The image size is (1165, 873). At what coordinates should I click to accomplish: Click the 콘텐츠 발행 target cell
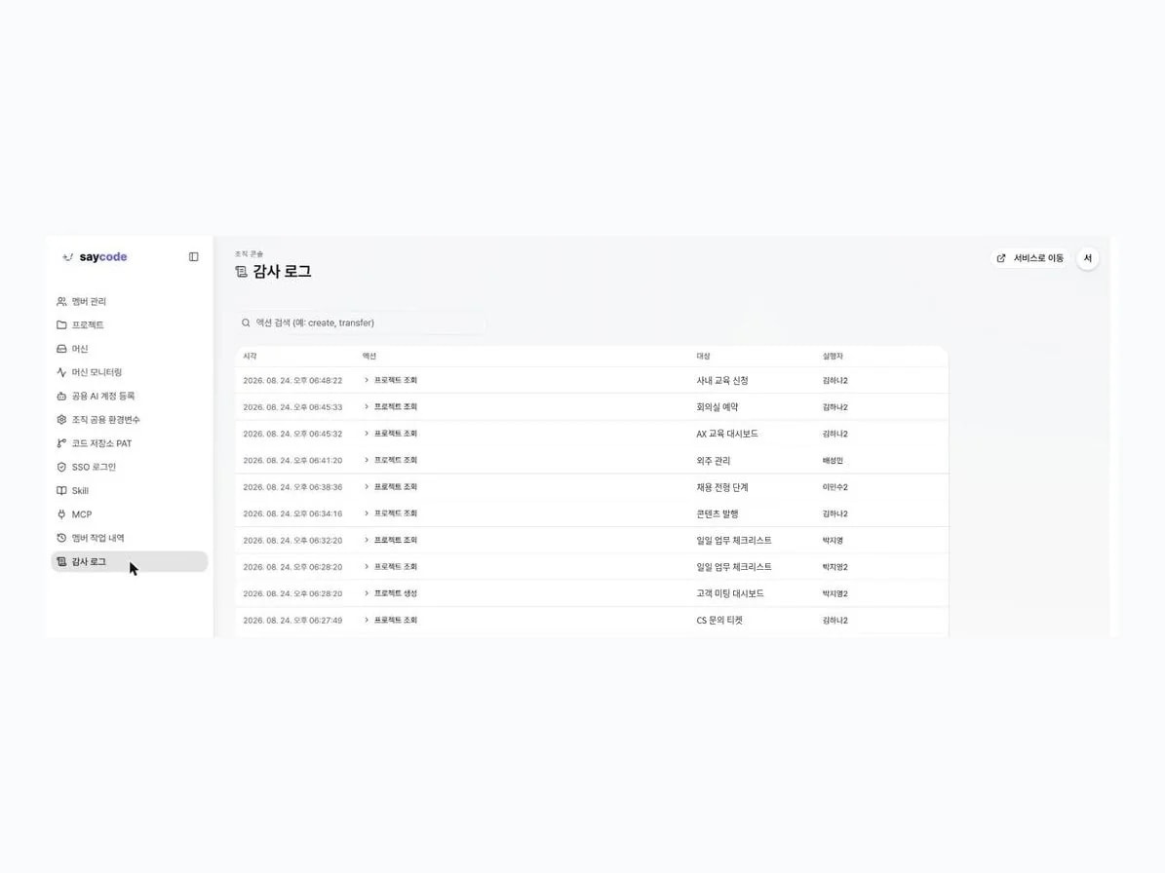click(717, 513)
